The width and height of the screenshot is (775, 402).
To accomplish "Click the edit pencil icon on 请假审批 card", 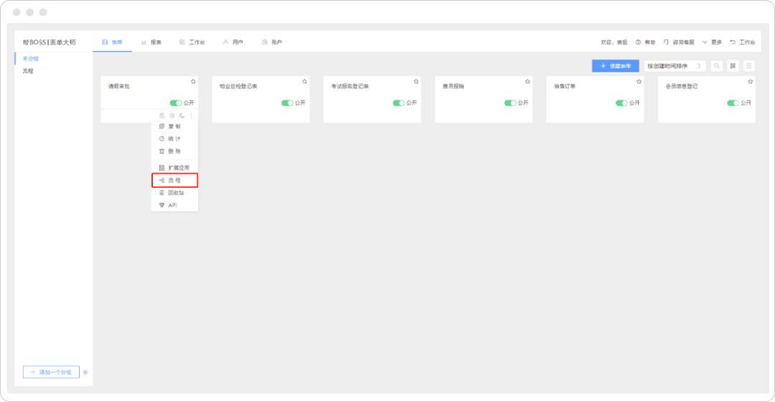I will (x=182, y=115).
